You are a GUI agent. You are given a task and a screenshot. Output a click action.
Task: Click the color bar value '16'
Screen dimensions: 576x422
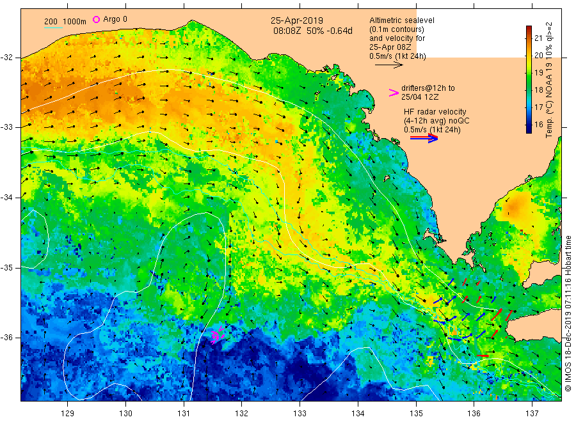pyautogui.click(x=538, y=125)
